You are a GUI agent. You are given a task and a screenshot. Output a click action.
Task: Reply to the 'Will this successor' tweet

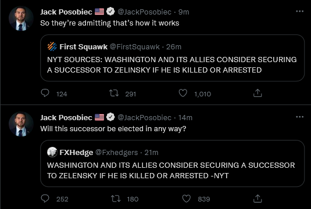tap(45, 199)
